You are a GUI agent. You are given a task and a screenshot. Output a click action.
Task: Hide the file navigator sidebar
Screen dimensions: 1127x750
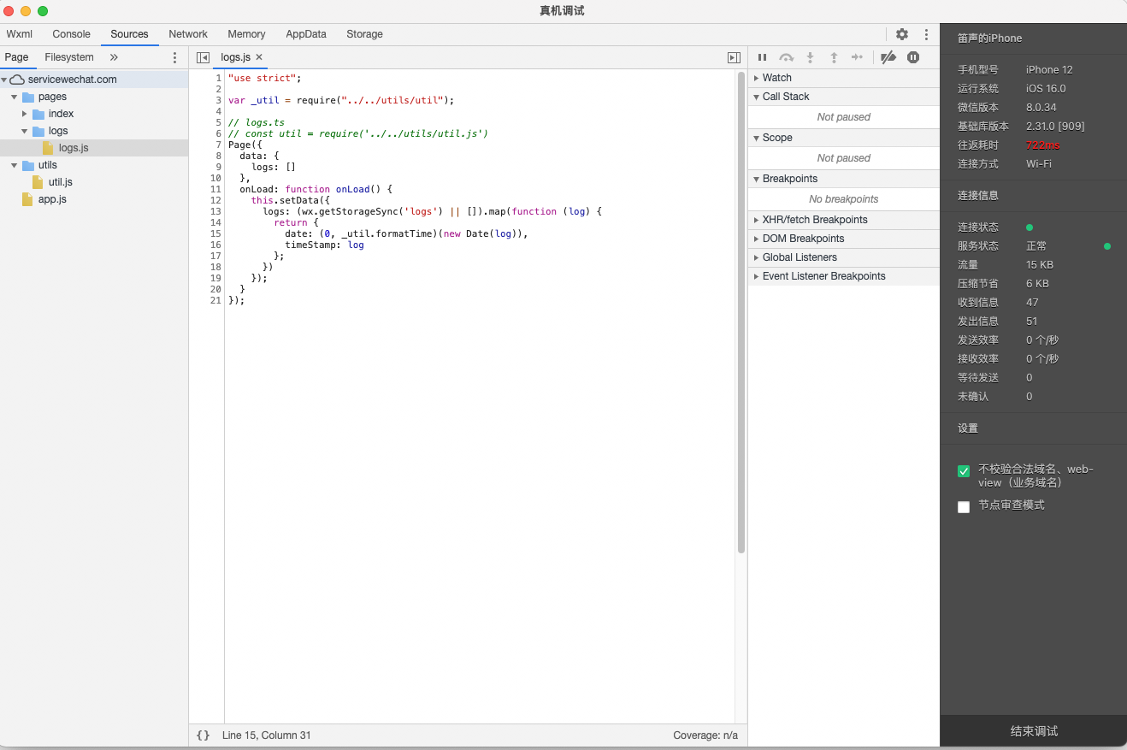pos(203,57)
